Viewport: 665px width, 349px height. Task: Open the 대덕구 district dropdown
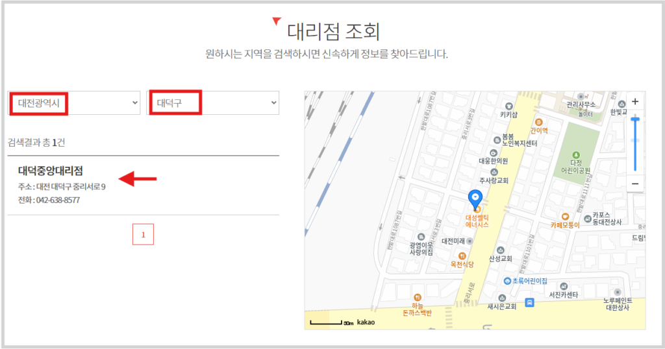coord(213,103)
